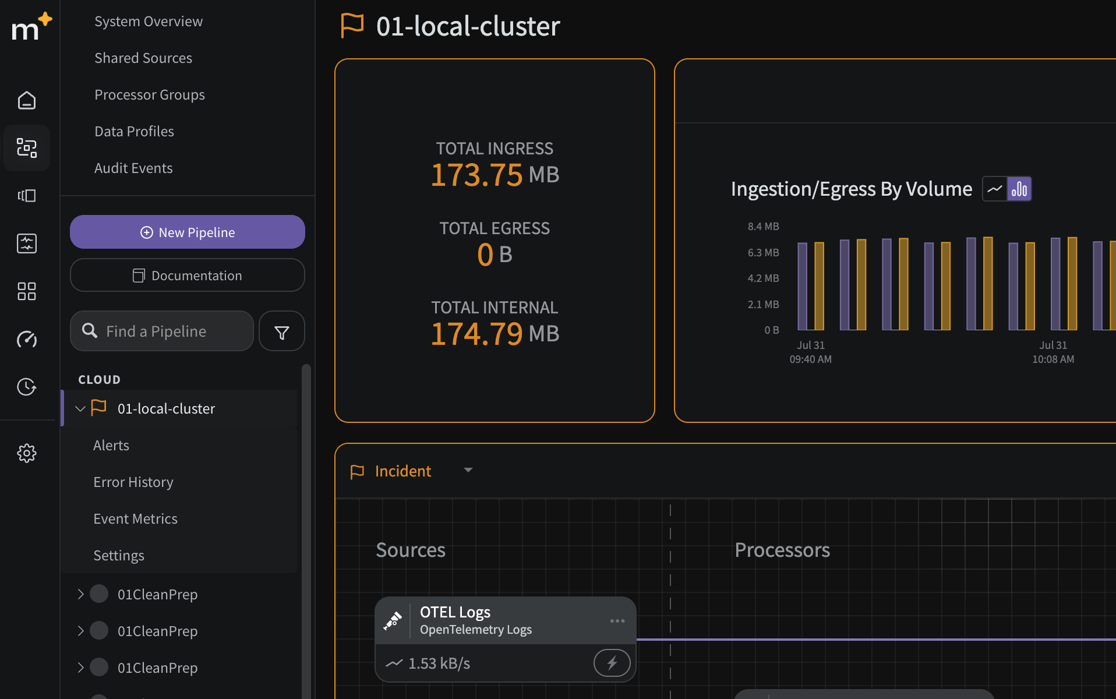The height and width of the screenshot is (699, 1116).
Task: Switch the volume chart to bar view
Action: point(1019,189)
